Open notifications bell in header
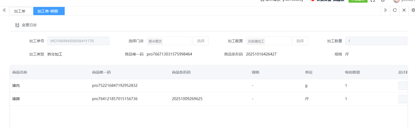415x128 pixels. tap(383, 1)
